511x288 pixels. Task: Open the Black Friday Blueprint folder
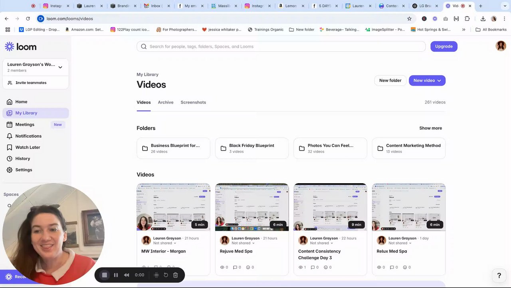(x=252, y=148)
